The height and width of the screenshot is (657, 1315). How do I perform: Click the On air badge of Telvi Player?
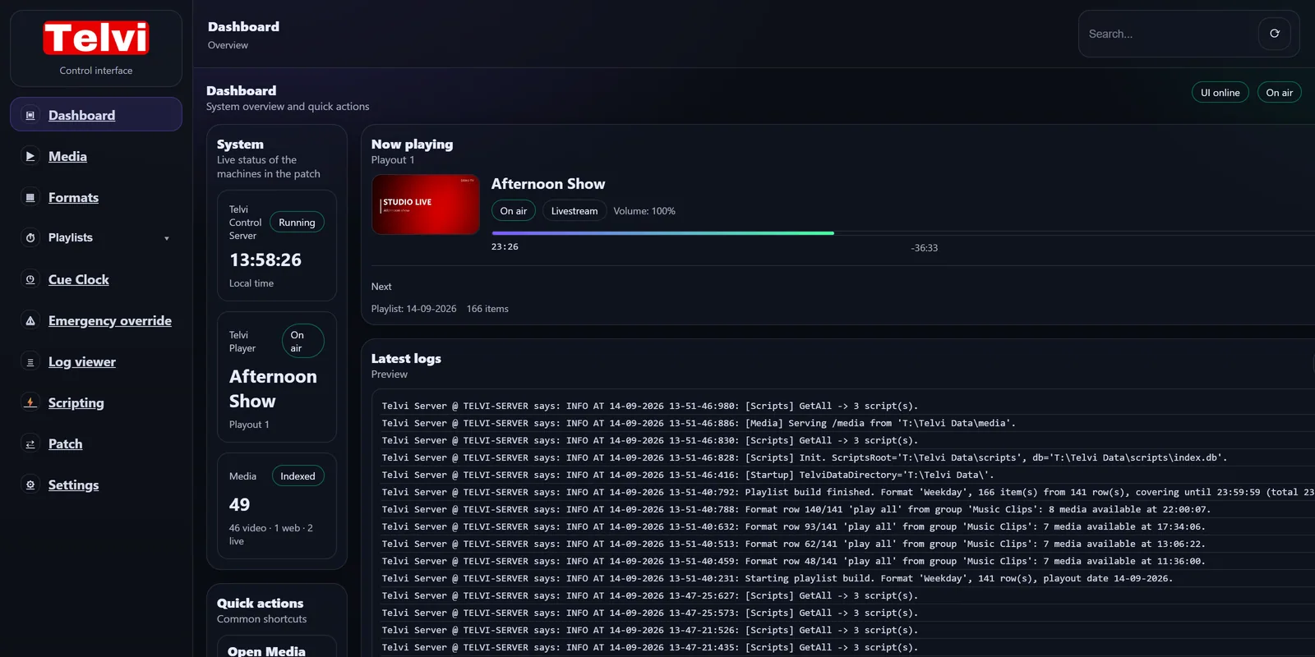pyautogui.click(x=303, y=341)
